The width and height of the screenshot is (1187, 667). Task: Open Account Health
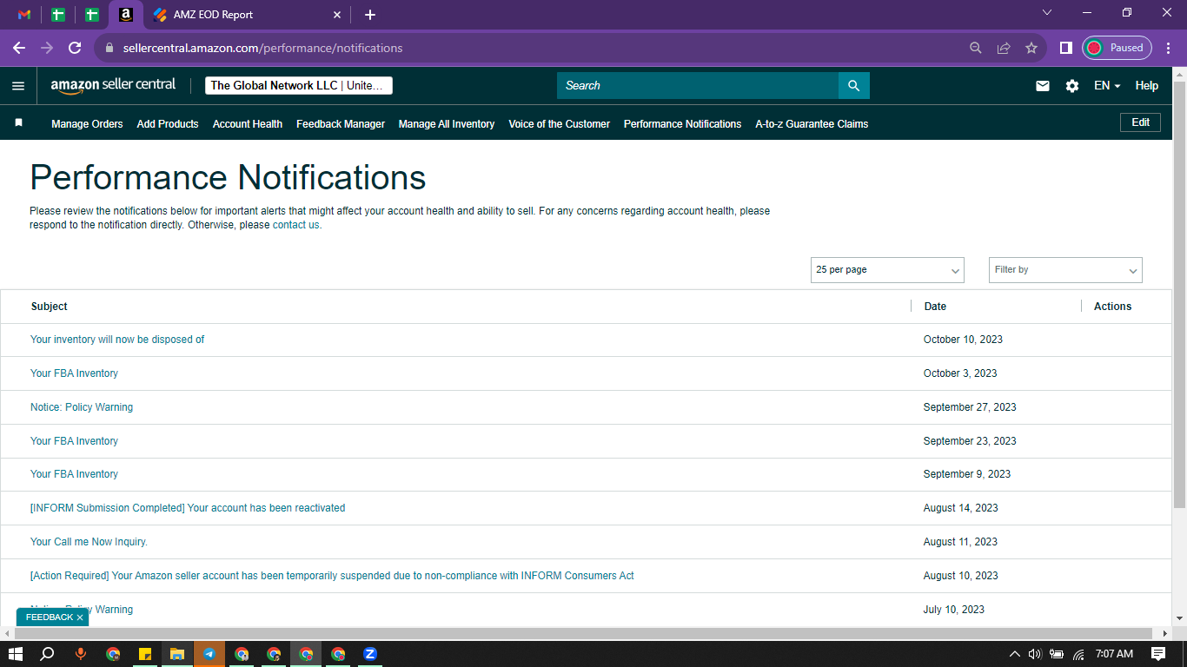248,124
